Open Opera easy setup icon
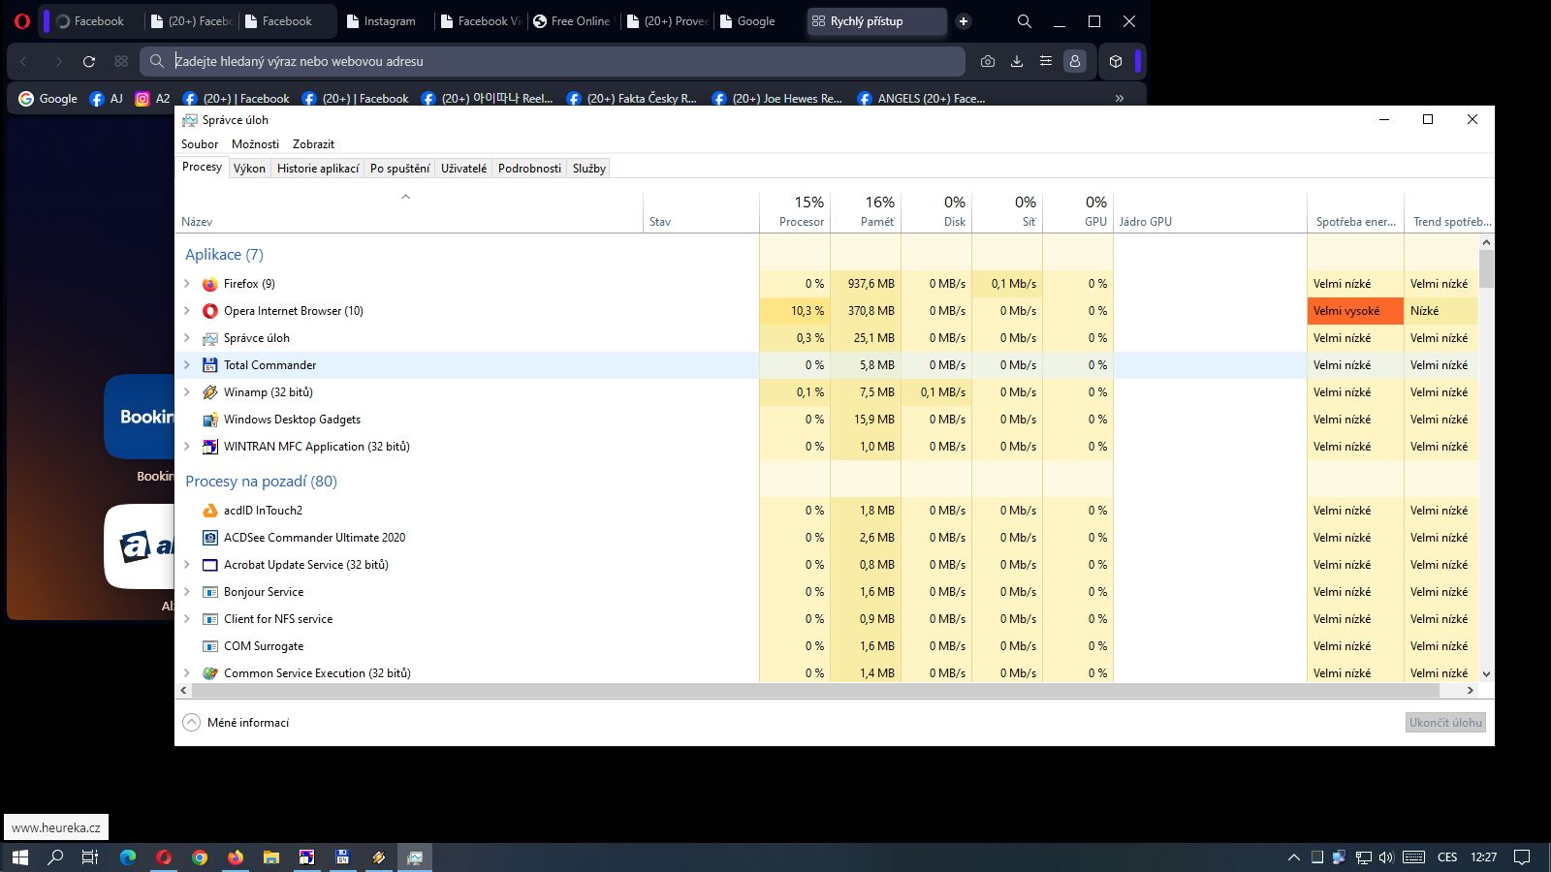Screen dimensions: 1551x872 (x=1046, y=61)
